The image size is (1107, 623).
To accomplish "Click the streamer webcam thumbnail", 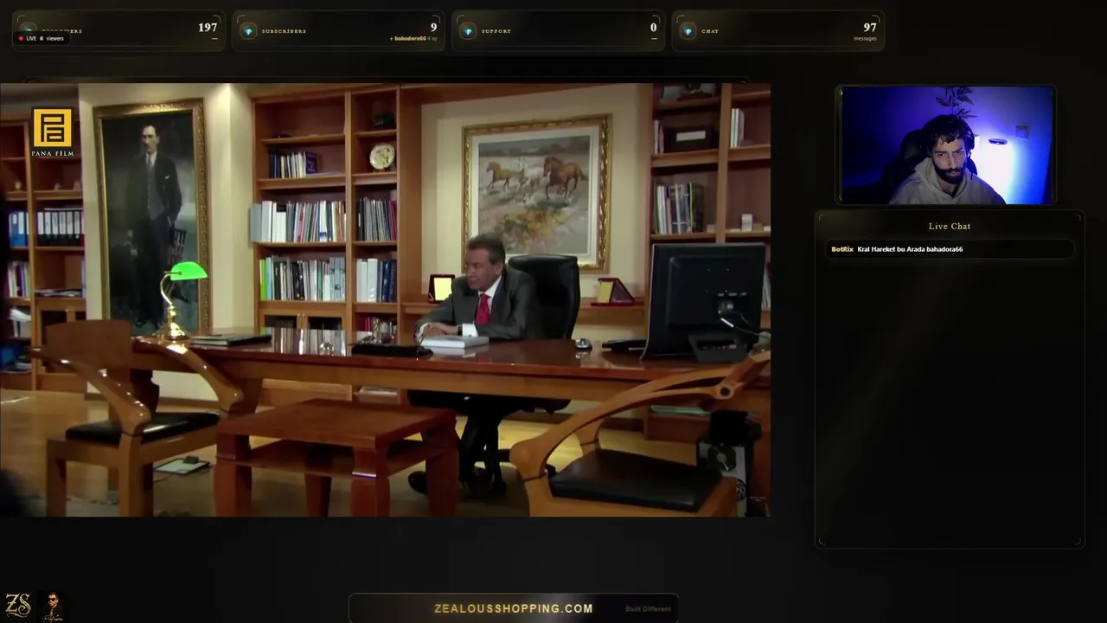I will tap(946, 145).
